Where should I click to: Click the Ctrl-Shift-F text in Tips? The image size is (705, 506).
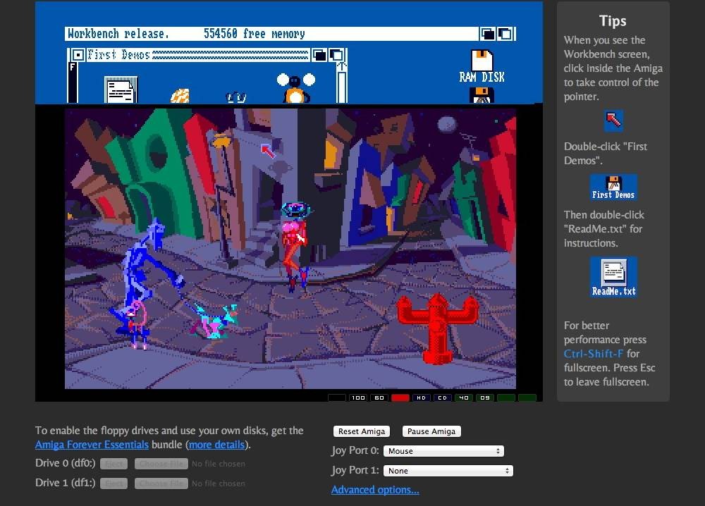click(594, 354)
